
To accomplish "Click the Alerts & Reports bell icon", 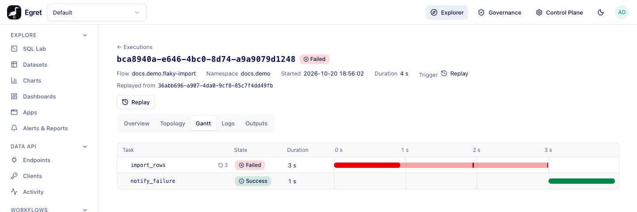I will pos(14,128).
